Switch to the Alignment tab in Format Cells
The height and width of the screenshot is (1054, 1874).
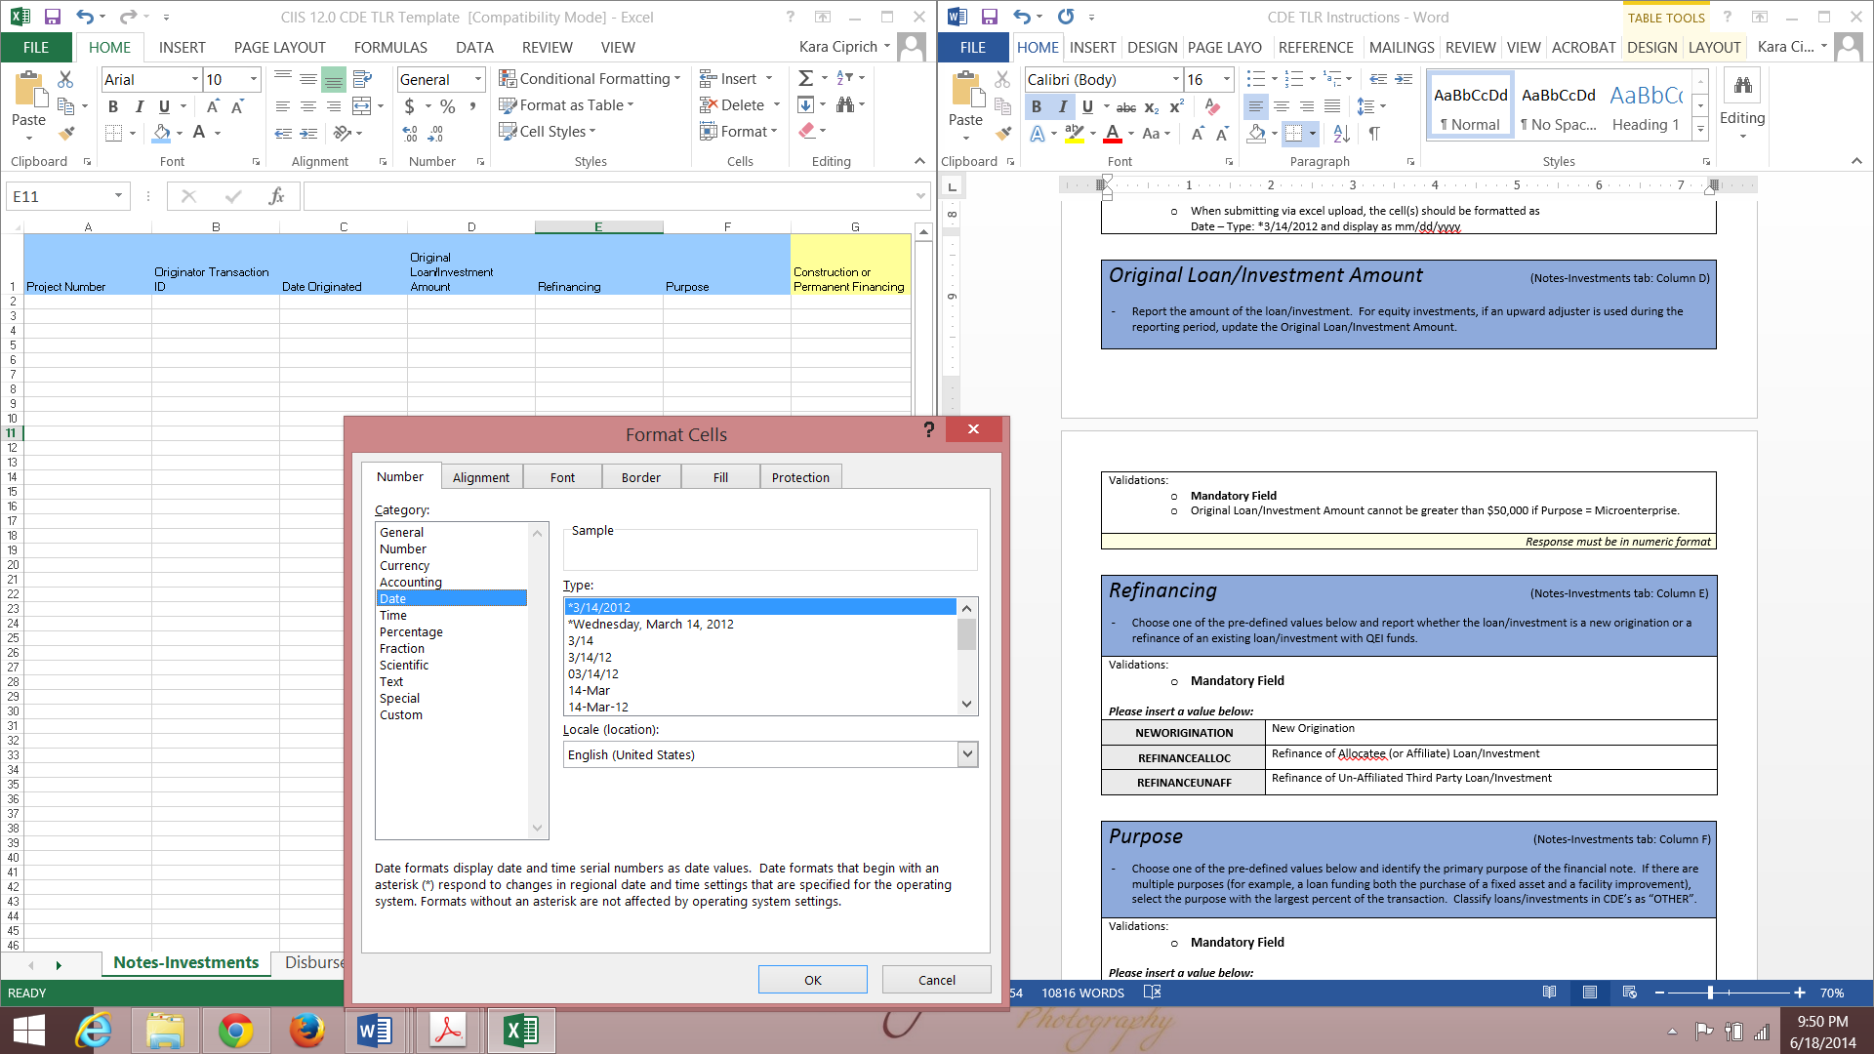[480, 477]
